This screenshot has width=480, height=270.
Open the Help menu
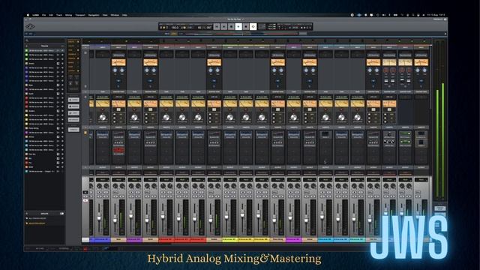coord(124,15)
